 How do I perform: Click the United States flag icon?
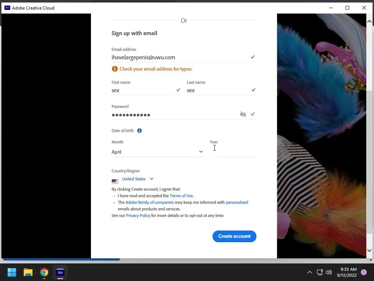115,181
